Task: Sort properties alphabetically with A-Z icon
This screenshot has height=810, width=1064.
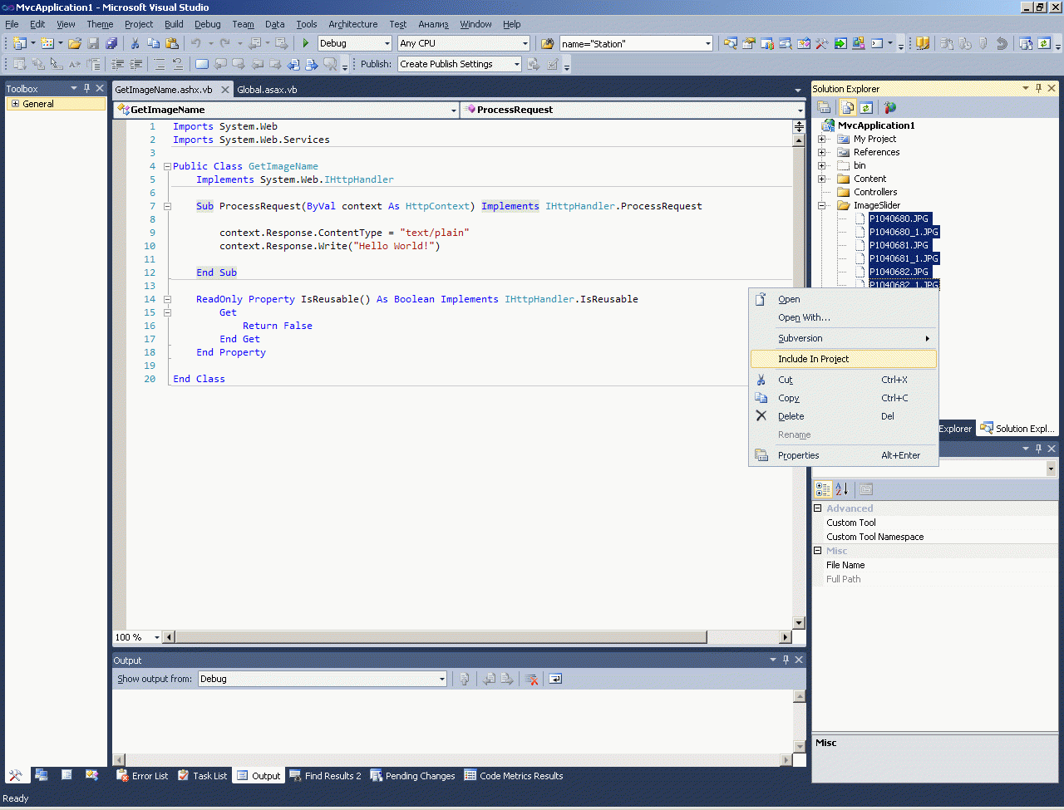Action: pyautogui.click(x=842, y=489)
